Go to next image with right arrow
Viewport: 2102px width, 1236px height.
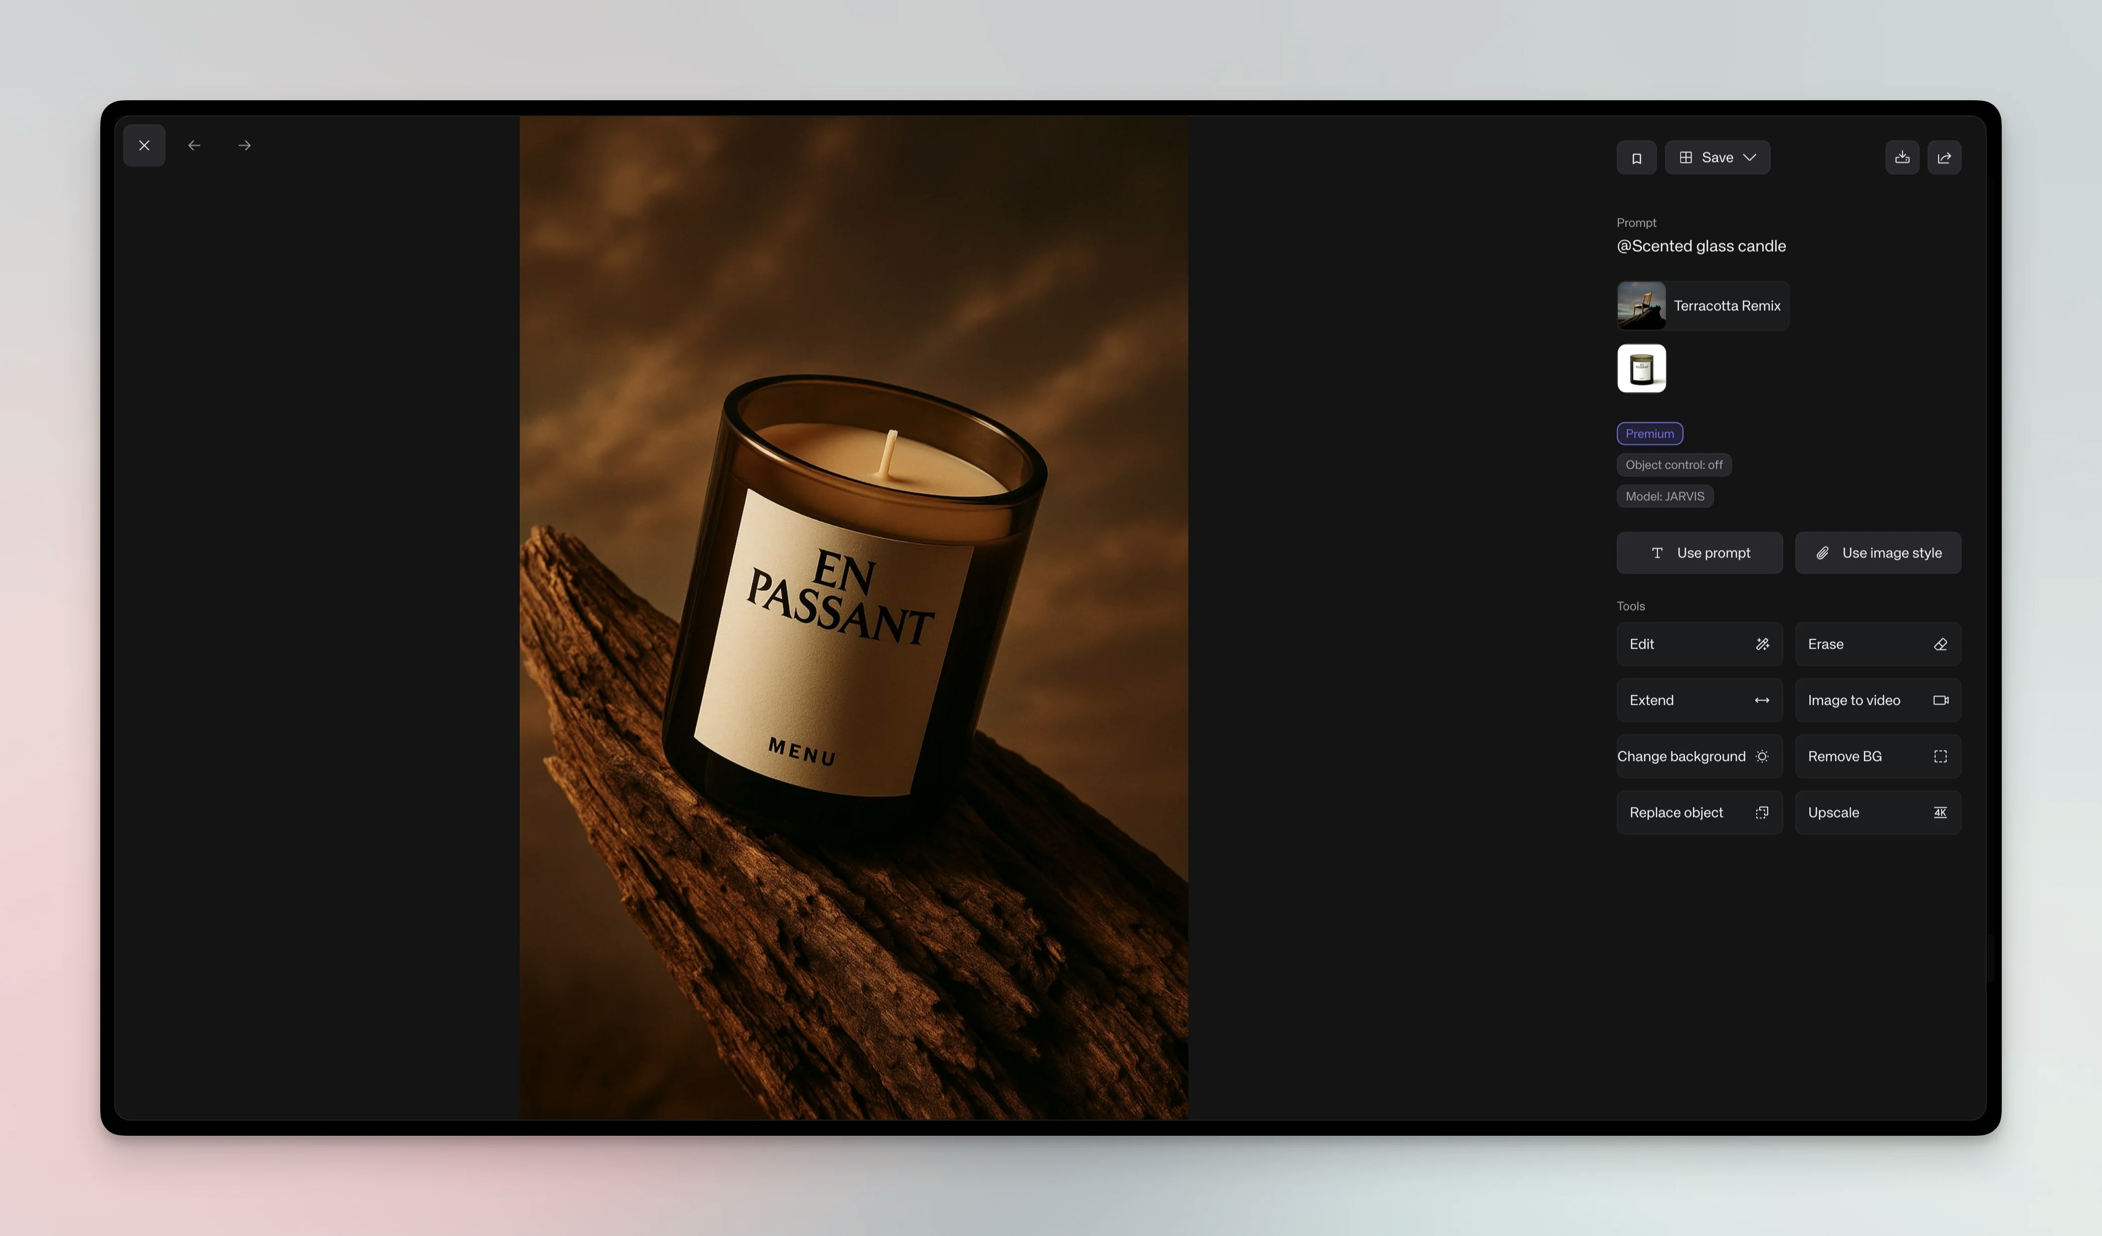click(245, 145)
